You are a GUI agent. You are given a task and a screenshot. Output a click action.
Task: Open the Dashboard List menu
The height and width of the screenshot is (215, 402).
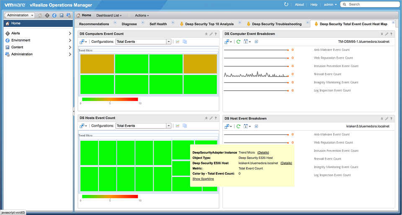pyautogui.click(x=109, y=16)
